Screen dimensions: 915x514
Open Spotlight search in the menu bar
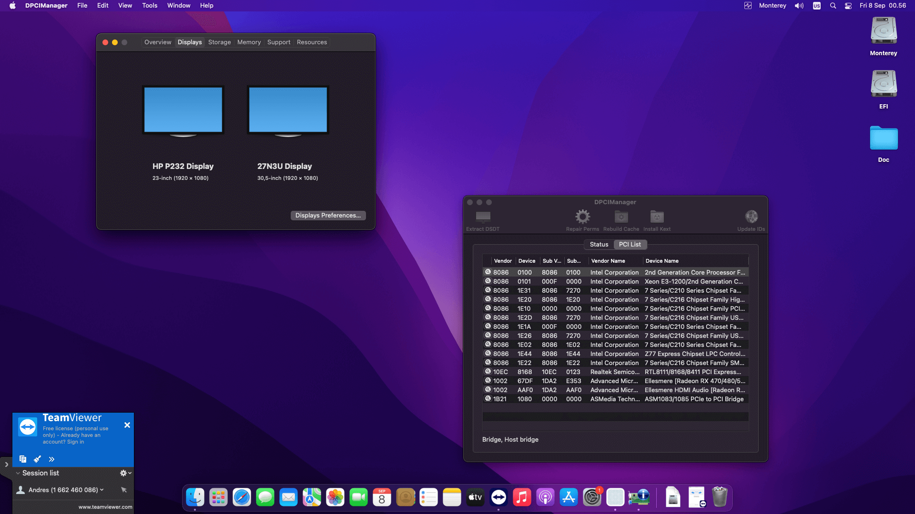coord(833,6)
